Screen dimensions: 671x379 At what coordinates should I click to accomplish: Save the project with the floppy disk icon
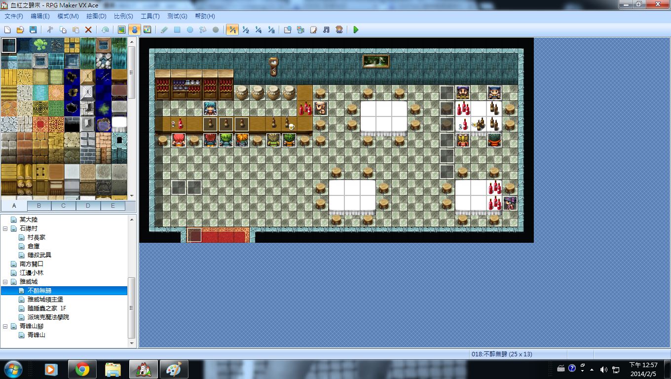click(x=33, y=30)
